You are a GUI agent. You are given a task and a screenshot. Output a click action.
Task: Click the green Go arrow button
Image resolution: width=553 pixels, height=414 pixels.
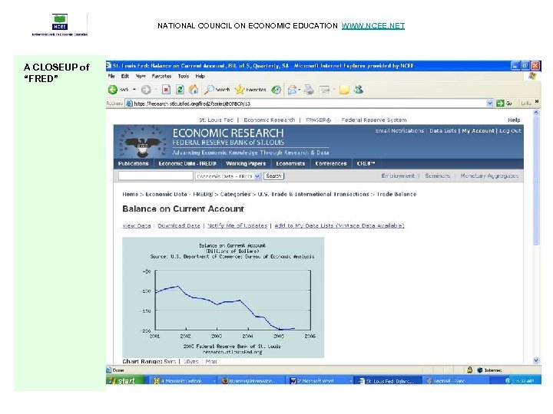(x=500, y=103)
